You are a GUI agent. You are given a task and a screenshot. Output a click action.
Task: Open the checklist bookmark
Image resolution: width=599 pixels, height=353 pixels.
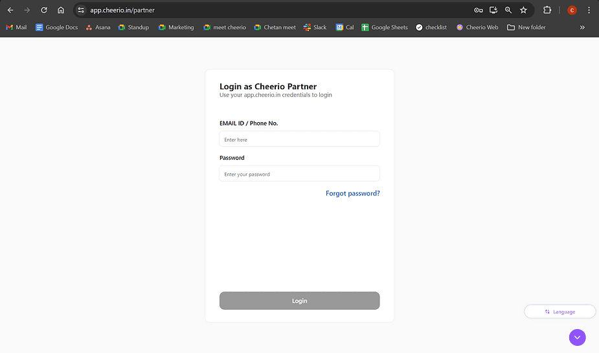431,27
